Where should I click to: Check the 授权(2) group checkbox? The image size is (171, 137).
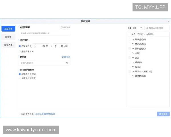tap(130, 62)
